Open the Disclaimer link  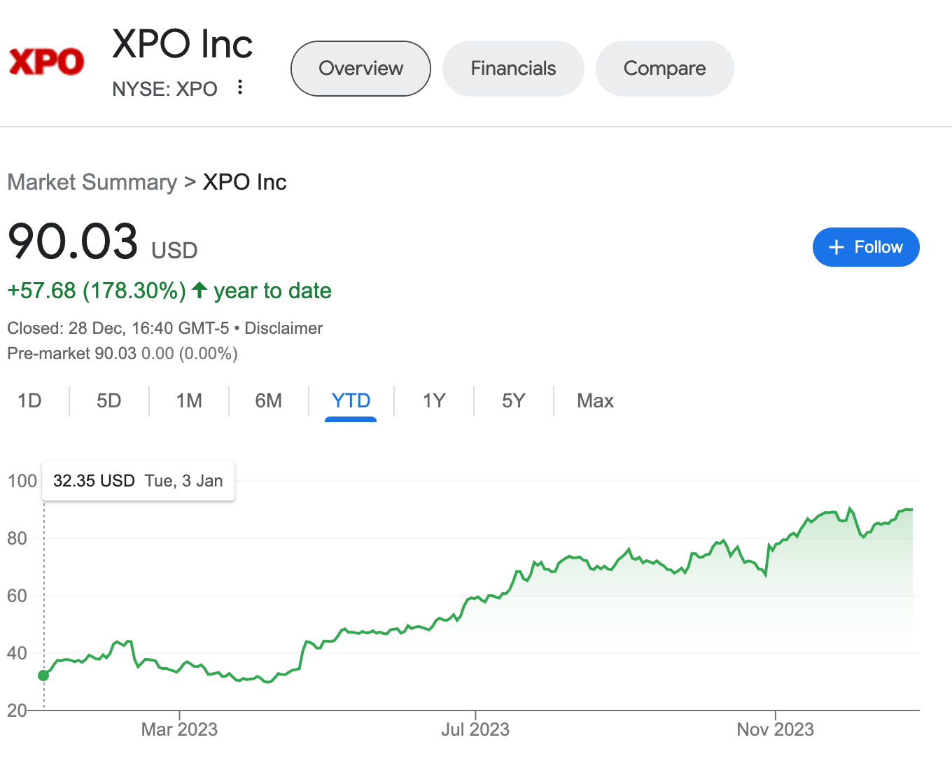283,328
